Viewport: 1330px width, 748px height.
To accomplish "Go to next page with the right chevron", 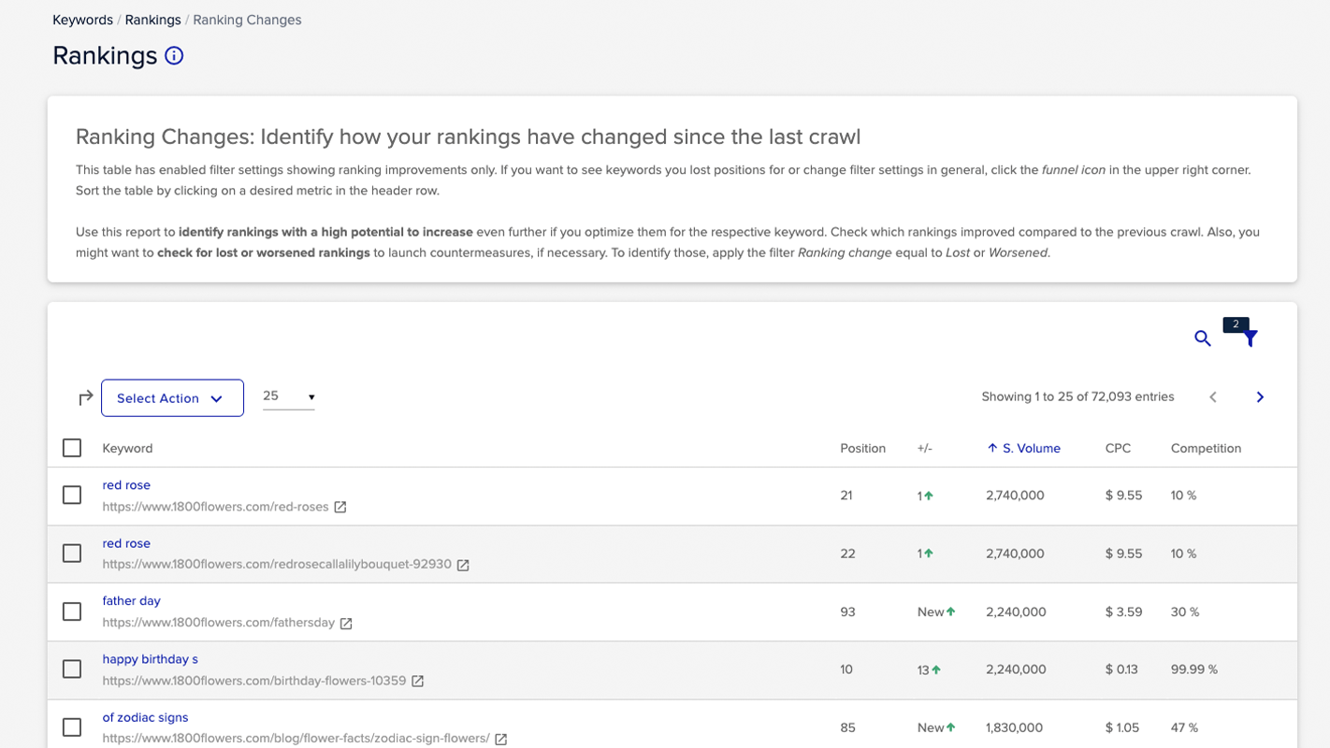I will [x=1260, y=396].
